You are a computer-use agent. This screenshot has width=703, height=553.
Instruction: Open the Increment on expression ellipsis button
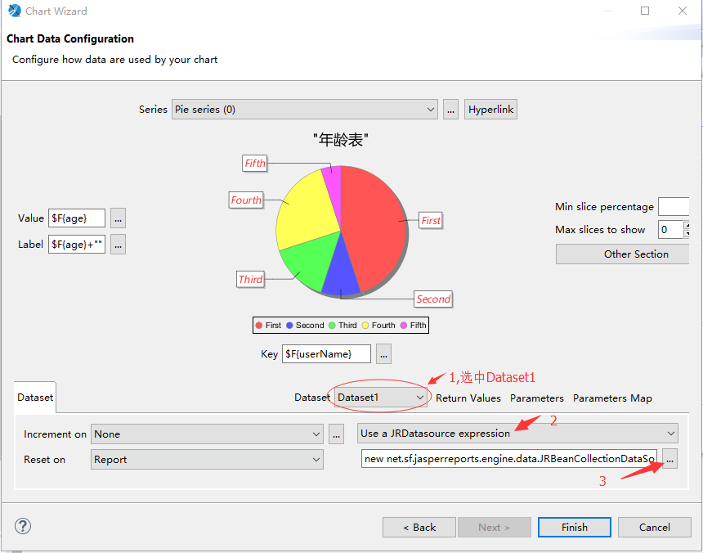[x=336, y=434]
